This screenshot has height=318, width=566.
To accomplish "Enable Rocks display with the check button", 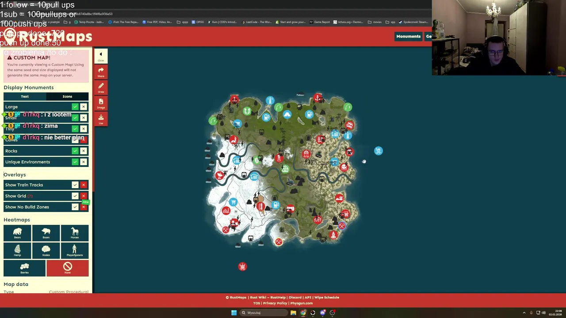I will coord(75,151).
